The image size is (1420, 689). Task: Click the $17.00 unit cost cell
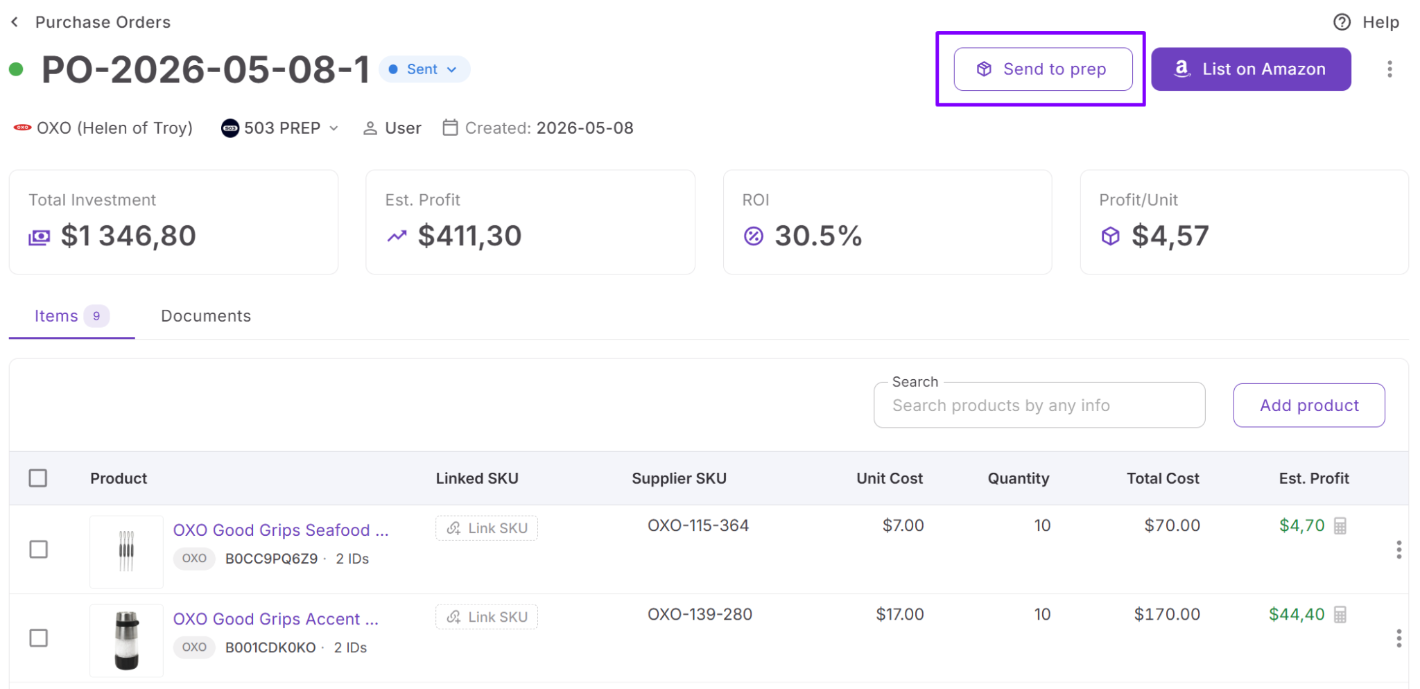pyautogui.click(x=900, y=614)
